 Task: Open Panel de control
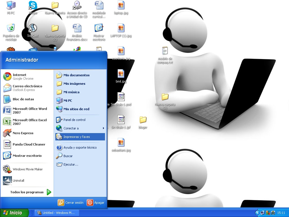click(80, 120)
